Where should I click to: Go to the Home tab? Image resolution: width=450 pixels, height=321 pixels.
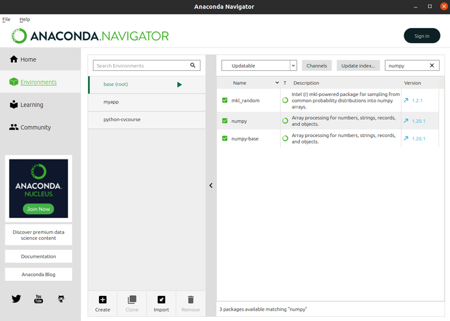click(x=40, y=59)
